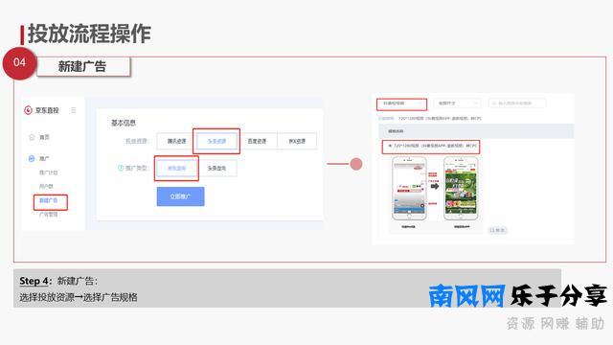This screenshot has height=345, width=613.
Task: Click the search field with magnifier icon
Action: click(x=517, y=103)
